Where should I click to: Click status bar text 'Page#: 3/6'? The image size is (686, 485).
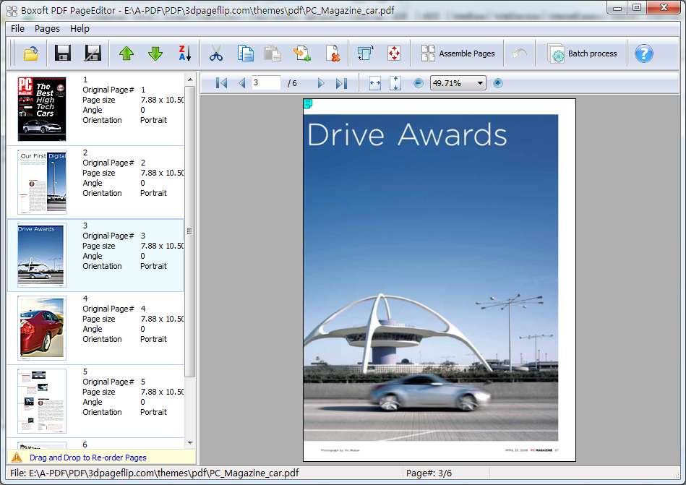click(x=429, y=473)
